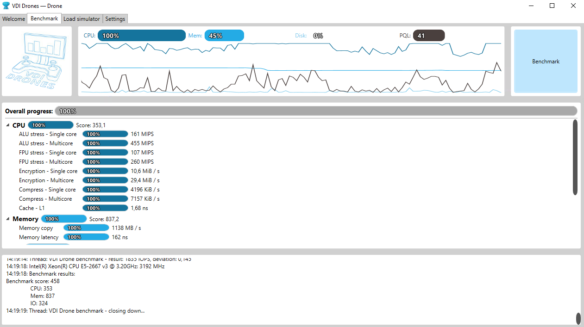584x327 pixels.
Task: Minimize the VDI Drones window
Action: click(531, 6)
